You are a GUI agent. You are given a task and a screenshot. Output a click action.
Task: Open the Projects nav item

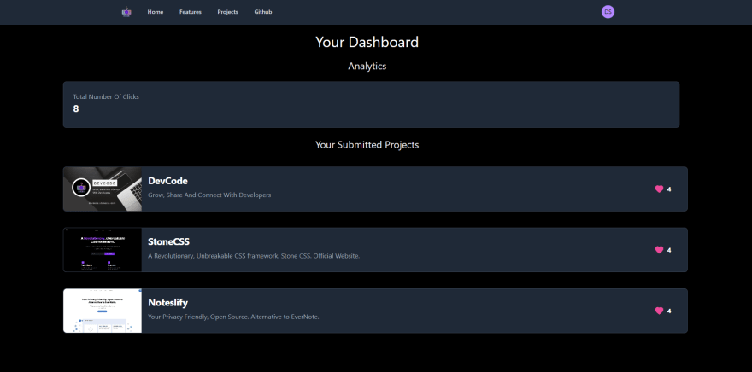tap(228, 12)
